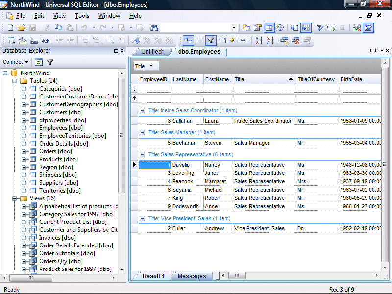
Task: Click inside the toolbar search input field
Action: 196,28
